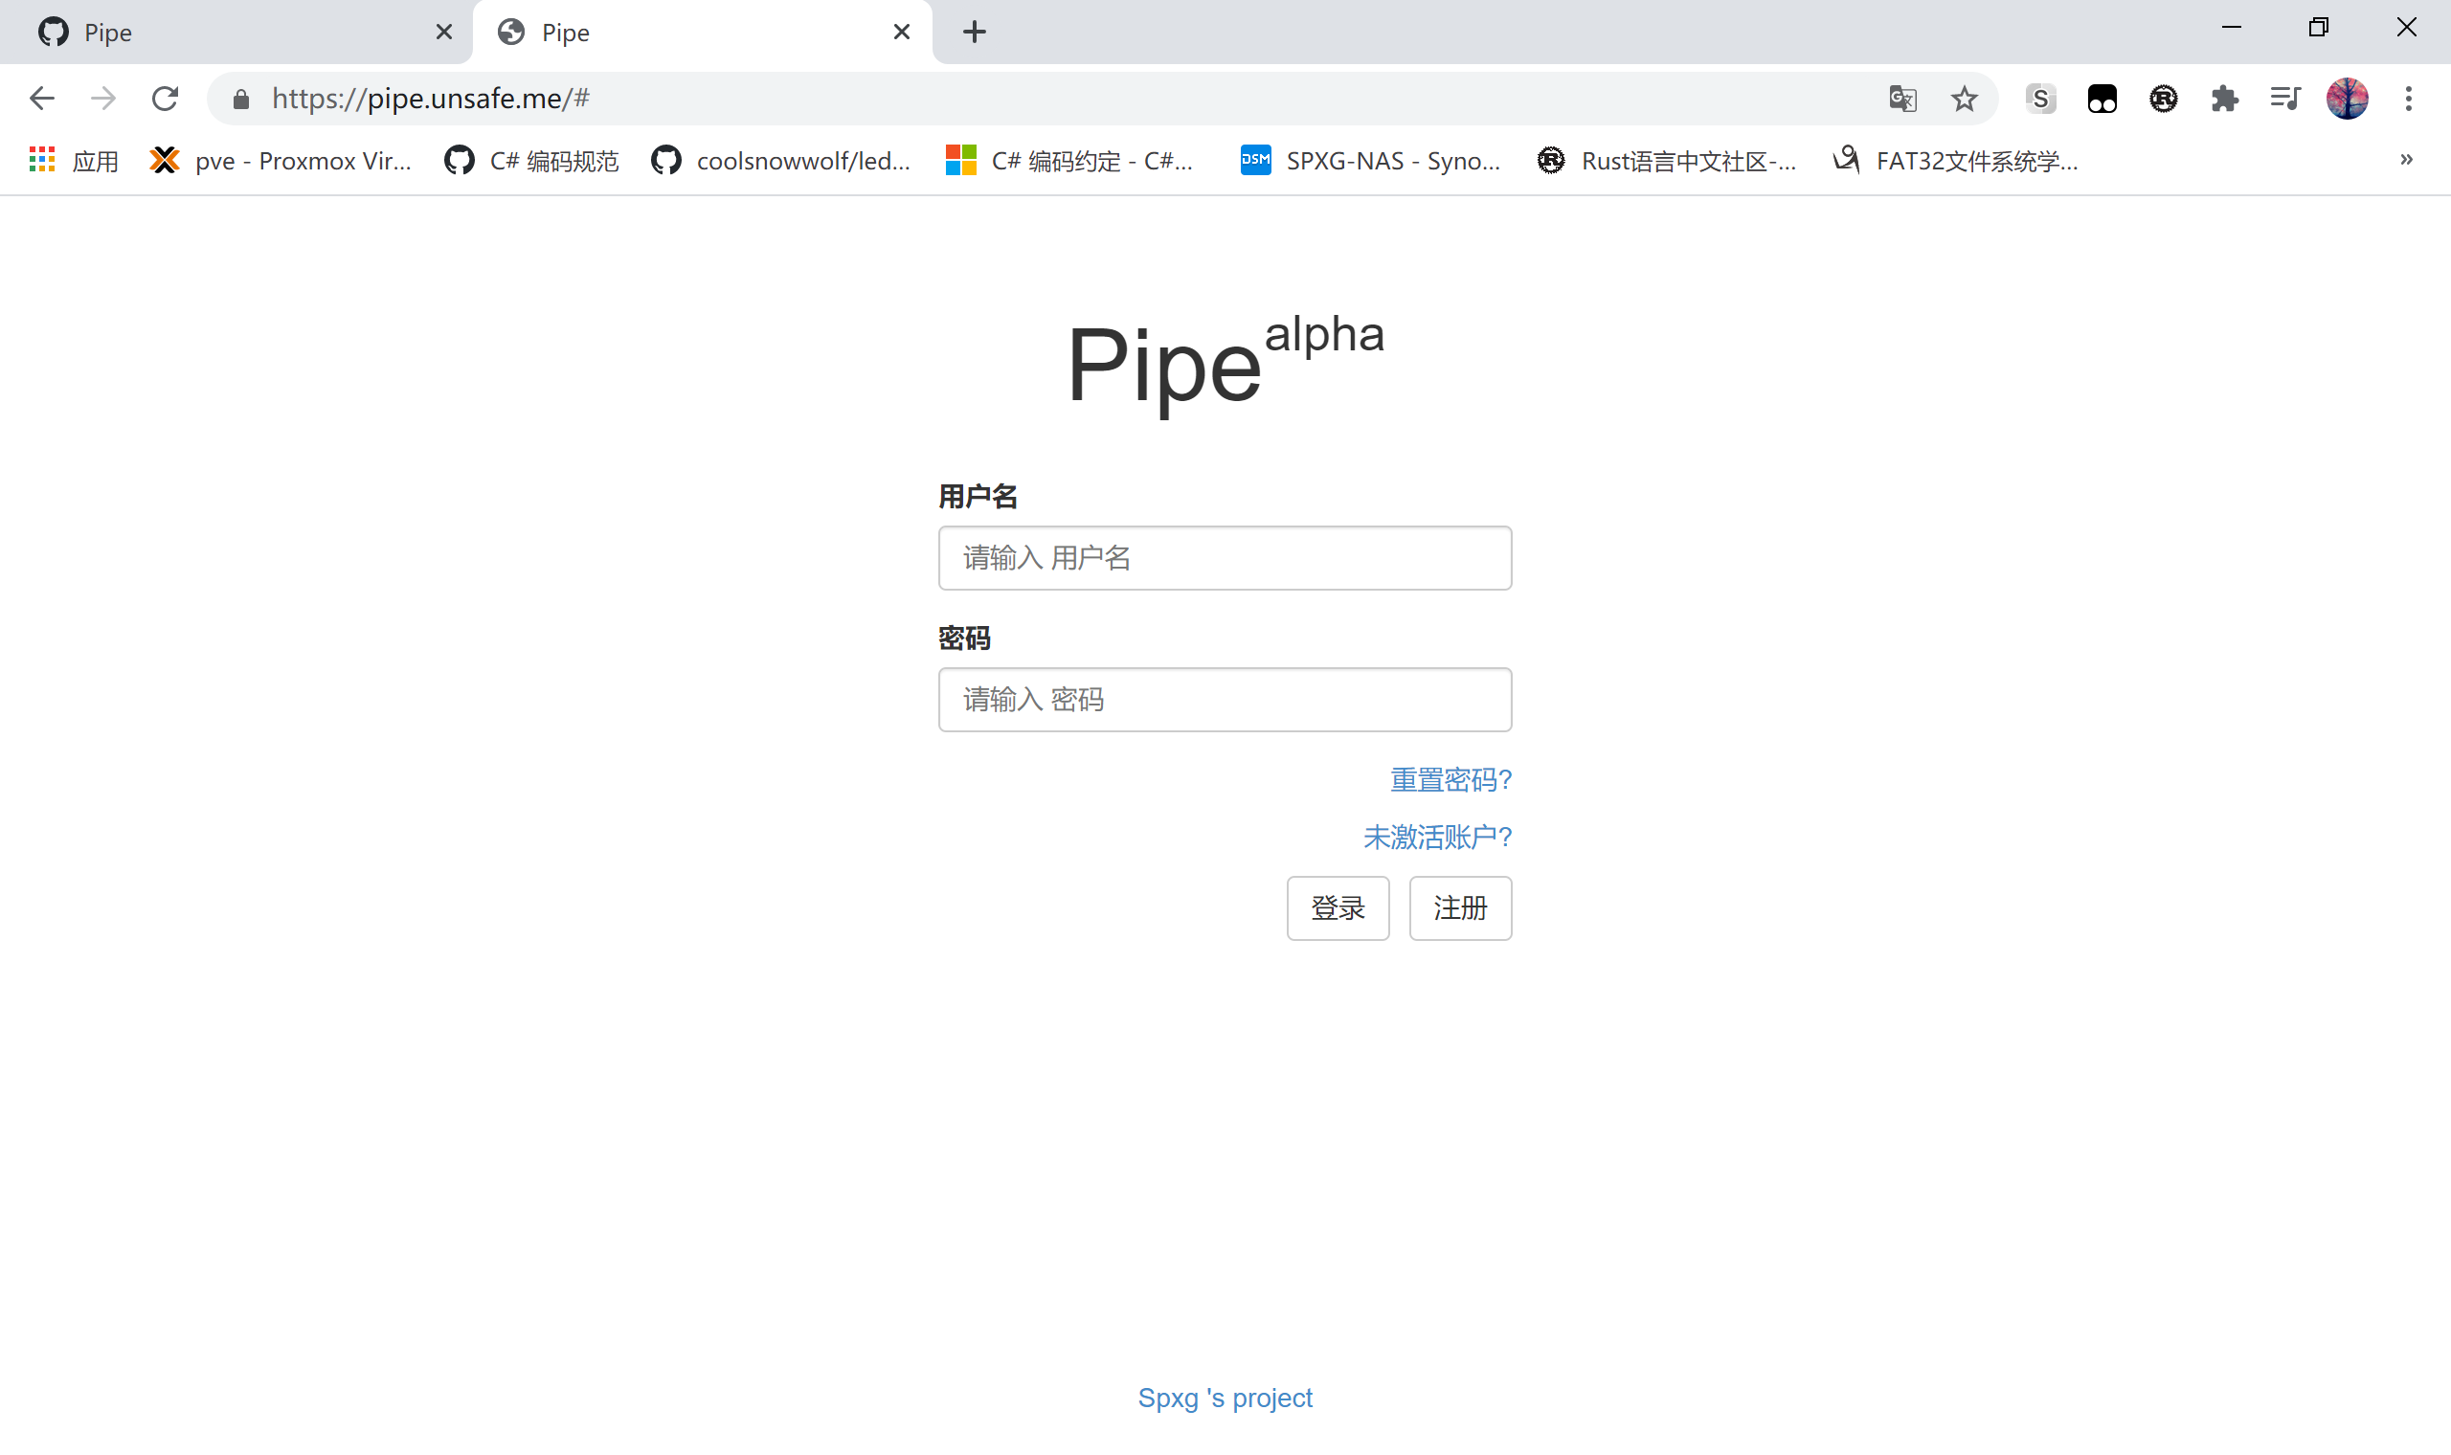This screenshot has height=1455, width=2451.
Task: Click the 登录 login button
Action: point(1338,907)
